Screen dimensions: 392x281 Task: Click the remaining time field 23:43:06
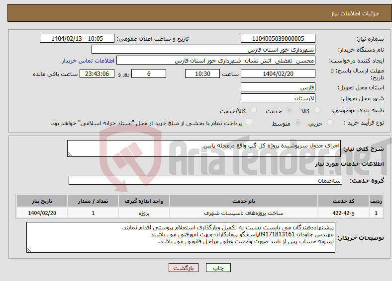click(x=97, y=73)
